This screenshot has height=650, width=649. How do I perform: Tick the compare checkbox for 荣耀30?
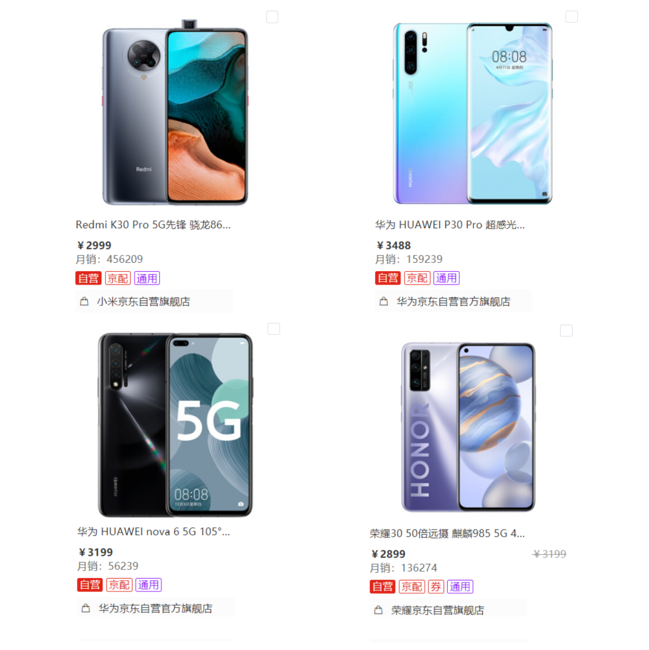(566, 331)
